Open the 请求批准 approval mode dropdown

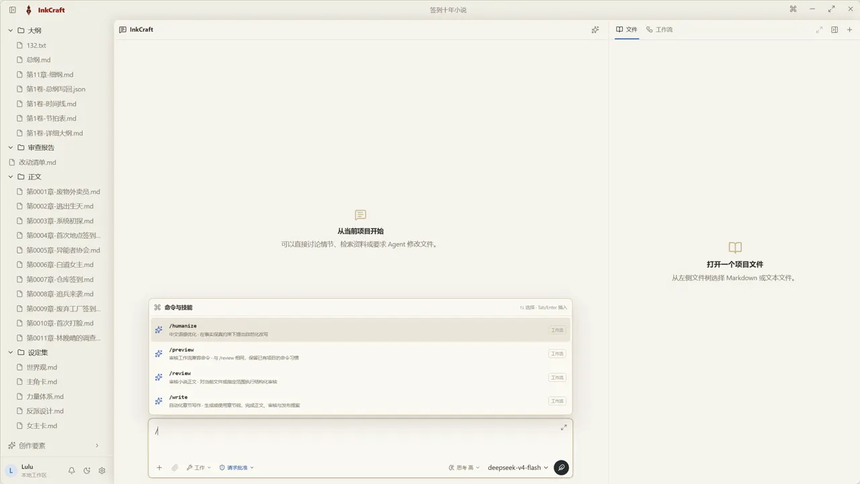236,467
